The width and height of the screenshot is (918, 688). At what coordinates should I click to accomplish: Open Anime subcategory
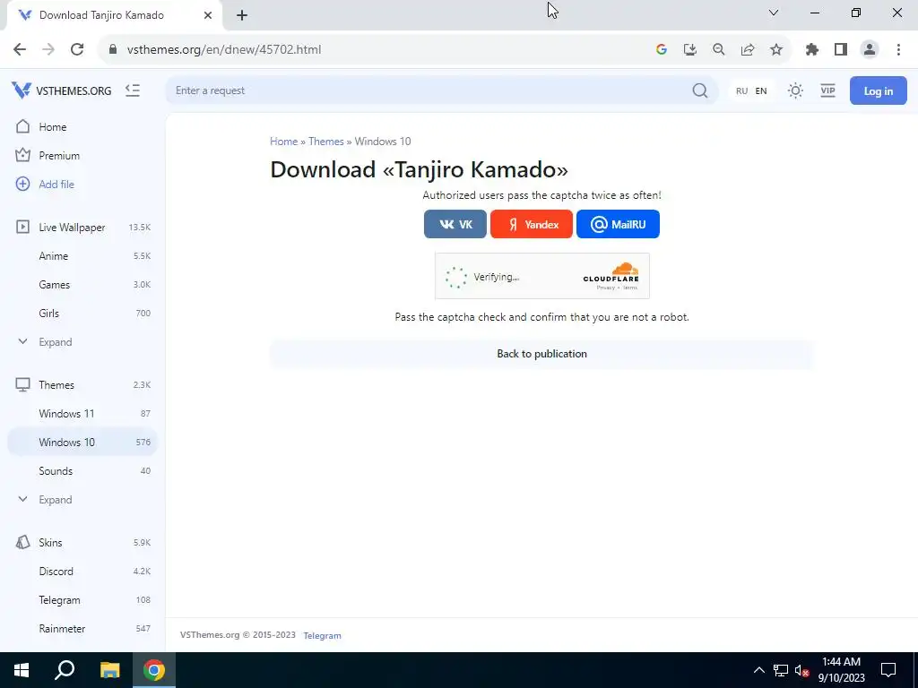(x=82, y=255)
